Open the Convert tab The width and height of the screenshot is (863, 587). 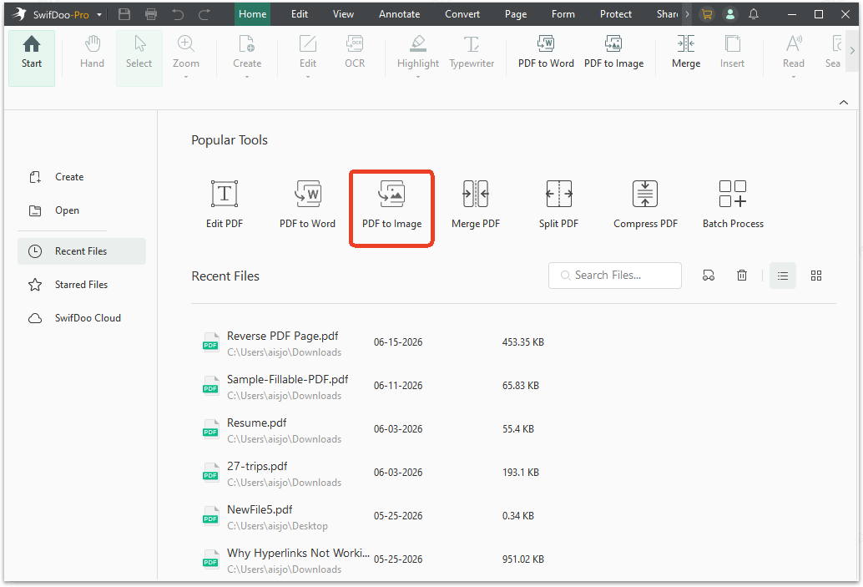point(462,14)
